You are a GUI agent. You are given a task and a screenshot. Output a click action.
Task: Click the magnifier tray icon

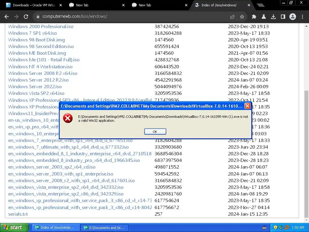pyautogui.click(x=287, y=227)
